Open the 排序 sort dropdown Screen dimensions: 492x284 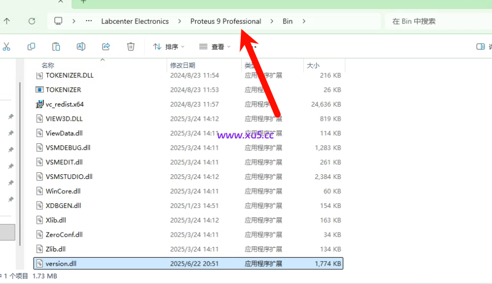coord(169,47)
